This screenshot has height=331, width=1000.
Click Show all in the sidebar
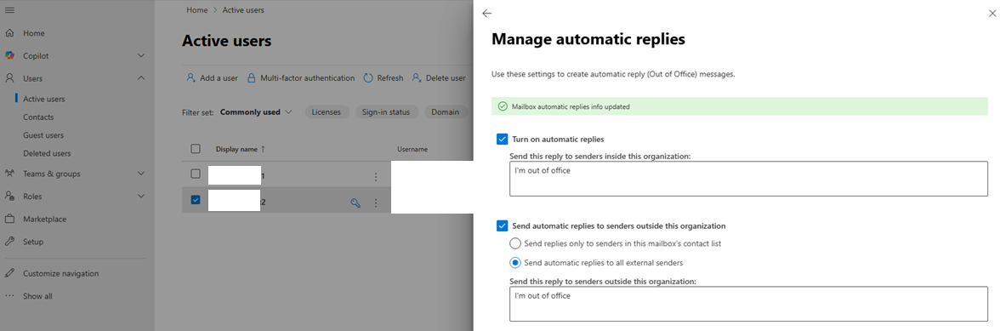tap(37, 296)
